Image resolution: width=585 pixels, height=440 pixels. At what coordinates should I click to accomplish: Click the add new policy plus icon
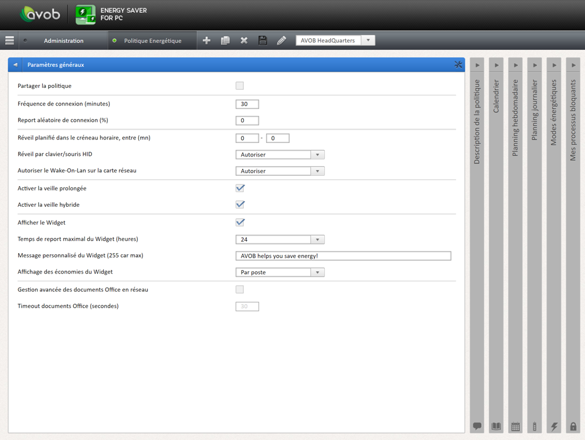click(x=206, y=40)
